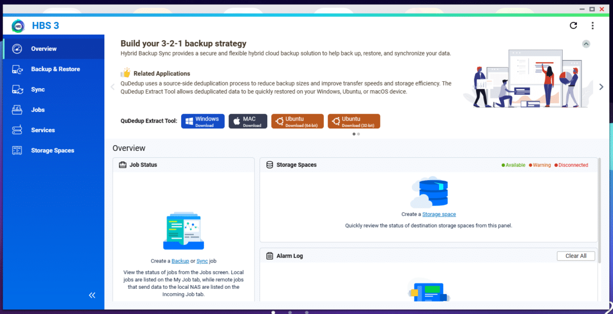Viewport: 613px width, 314px height.
Task: Click the HBS 3 logo icon
Action: click(18, 26)
